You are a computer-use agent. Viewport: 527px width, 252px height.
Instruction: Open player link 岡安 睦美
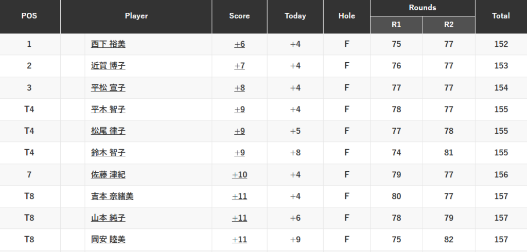108,240
